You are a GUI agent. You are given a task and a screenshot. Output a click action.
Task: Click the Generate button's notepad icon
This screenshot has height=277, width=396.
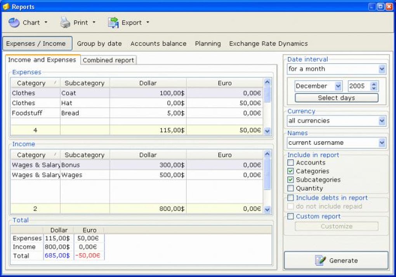coord(320,260)
